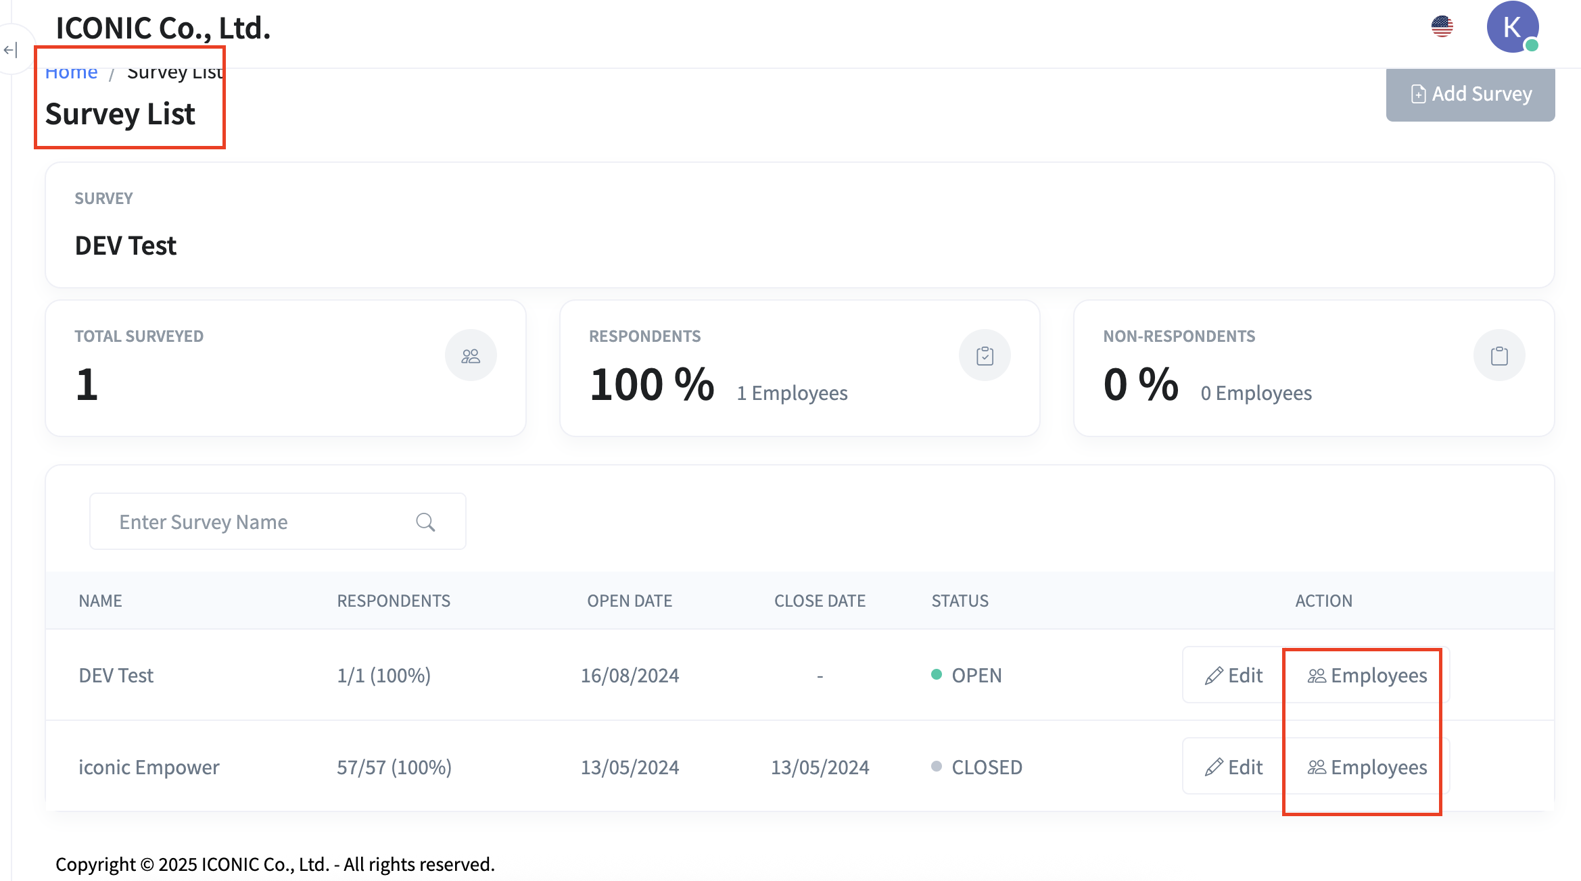View Employees for iconic Empower
1581x881 pixels.
click(1367, 767)
